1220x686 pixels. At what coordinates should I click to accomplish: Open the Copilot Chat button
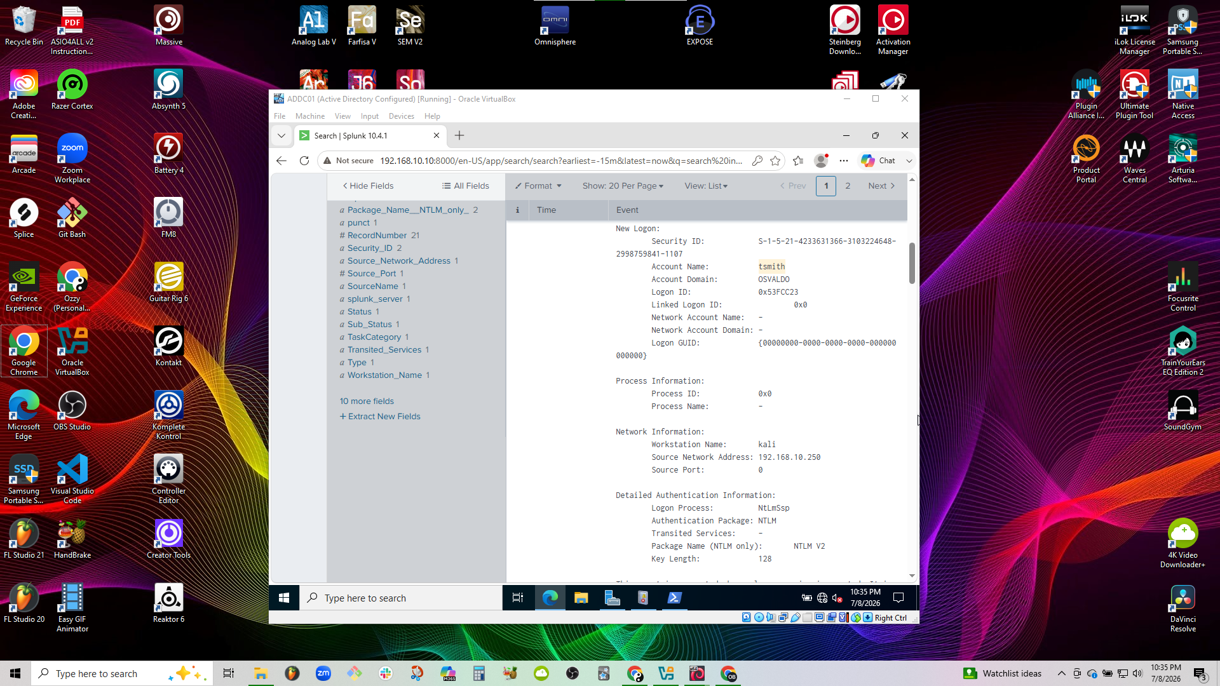pyautogui.click(x=879, y=161)
